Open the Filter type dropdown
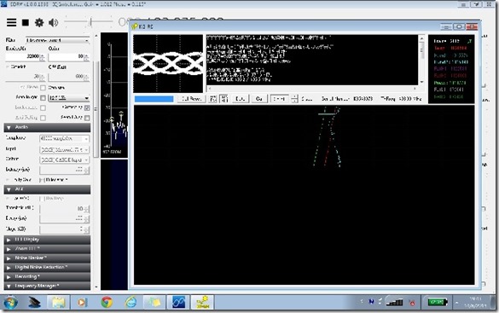Screen dimensions: 499x313 tap(57, 40)
